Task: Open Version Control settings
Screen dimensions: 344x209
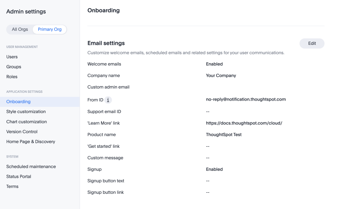Action: coord(22,132)
